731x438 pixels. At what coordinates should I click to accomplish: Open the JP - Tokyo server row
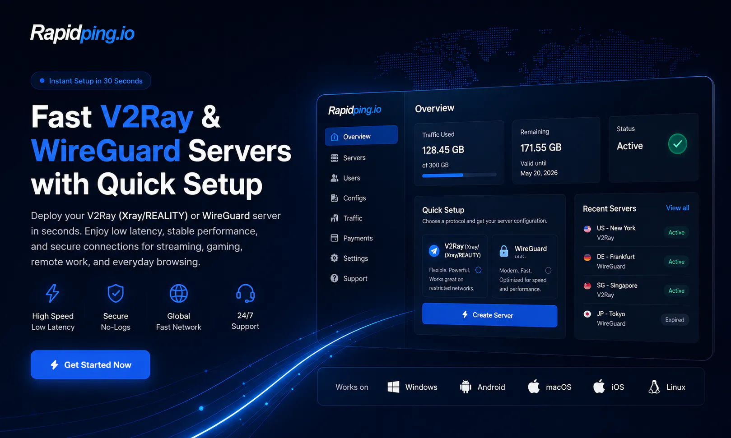636,318
